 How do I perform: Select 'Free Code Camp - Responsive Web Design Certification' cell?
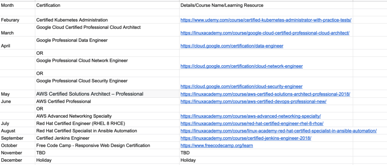click(x=107, y=145)
